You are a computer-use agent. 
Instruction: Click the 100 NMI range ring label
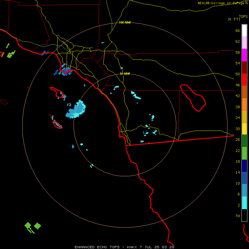pos(125,23)
